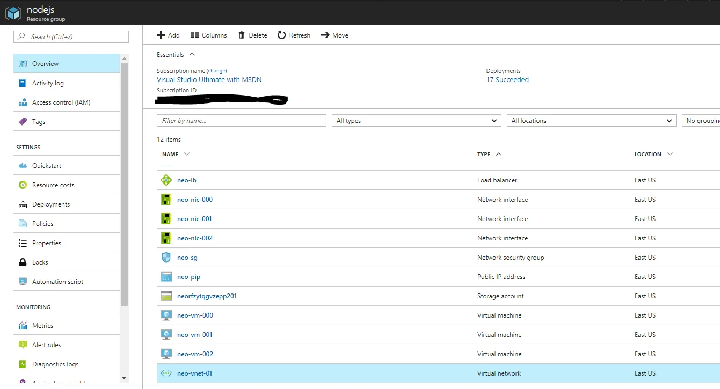720x389 pixels.
Task: Collapse the Essentials section
Action: coord(176,55)
